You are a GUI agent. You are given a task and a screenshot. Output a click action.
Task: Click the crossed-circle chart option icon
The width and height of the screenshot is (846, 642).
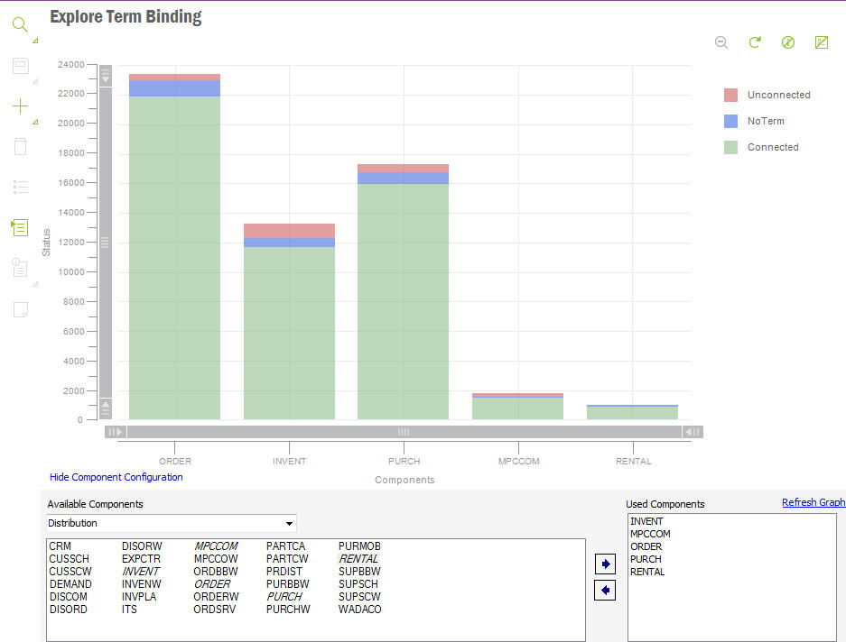(788, 42)
